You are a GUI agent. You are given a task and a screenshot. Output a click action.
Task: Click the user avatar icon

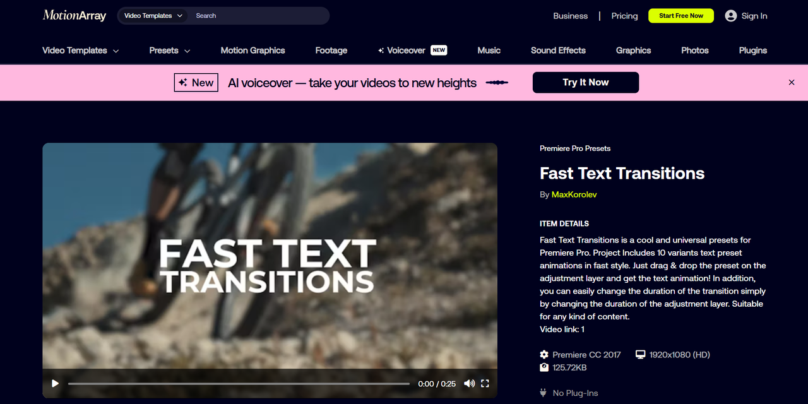[x=731, y=16]
